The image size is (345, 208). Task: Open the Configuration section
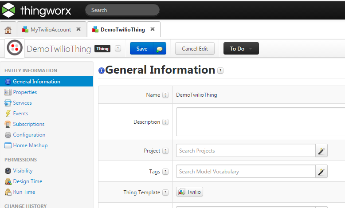pos(29,134)
